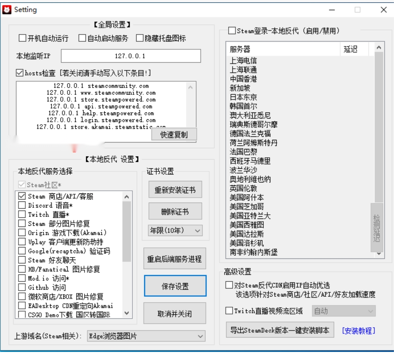Click the app icon in title bar
The height and width of the screenshot is (358, 394).
tap(7, 10)
